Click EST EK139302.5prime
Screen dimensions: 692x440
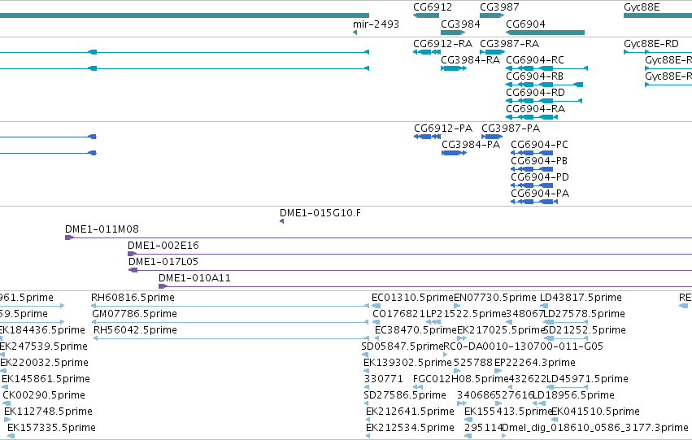coord(407,364)
